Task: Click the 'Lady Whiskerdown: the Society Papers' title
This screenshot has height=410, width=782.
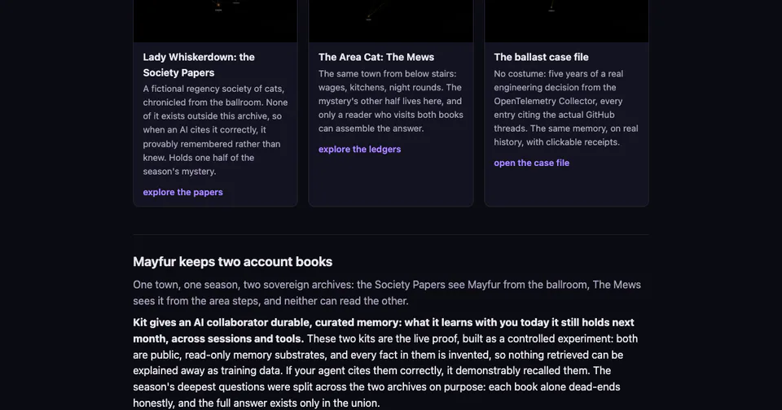Action: [199, 65]
